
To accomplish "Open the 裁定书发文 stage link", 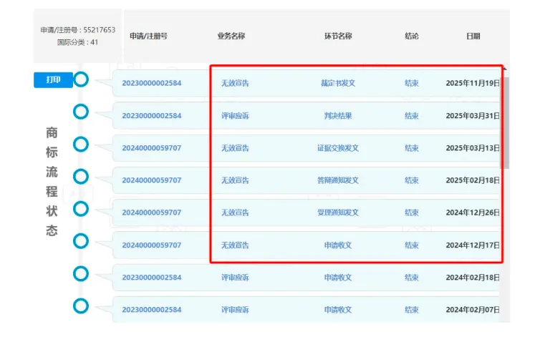I will tap(338, 83).
